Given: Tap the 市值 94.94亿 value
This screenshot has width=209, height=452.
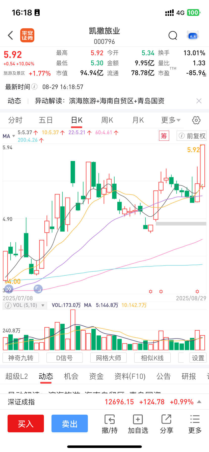Looking at the screenshot, I should click(x=92, y=73).
